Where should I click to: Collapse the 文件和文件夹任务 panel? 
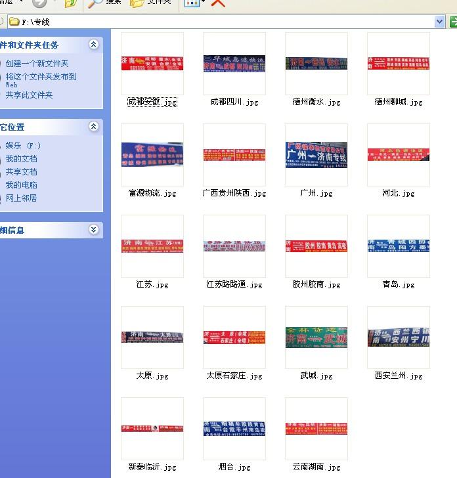[94, 45]
